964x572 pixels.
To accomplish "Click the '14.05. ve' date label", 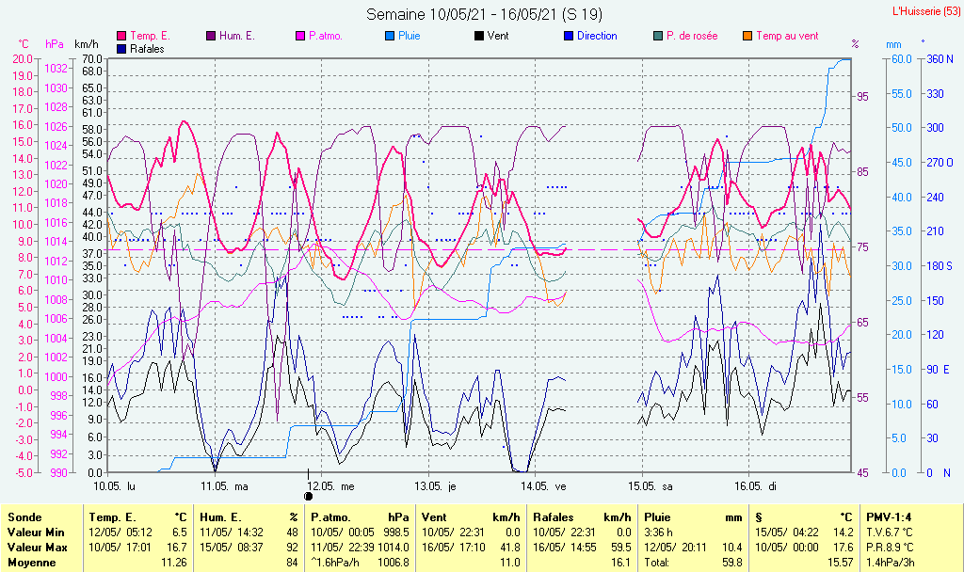I will (543, 486).
